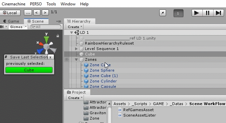This screenshot has height=123, width=226.
Task: Expand Level Sequence 1
Action: 76,49
